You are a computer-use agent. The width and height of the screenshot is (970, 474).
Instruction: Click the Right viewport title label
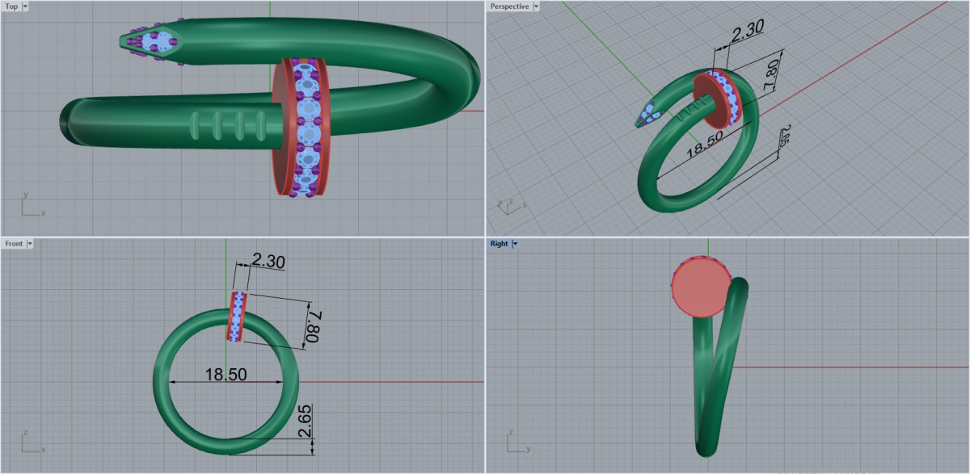pyautogui.click(x=499, y=243)
